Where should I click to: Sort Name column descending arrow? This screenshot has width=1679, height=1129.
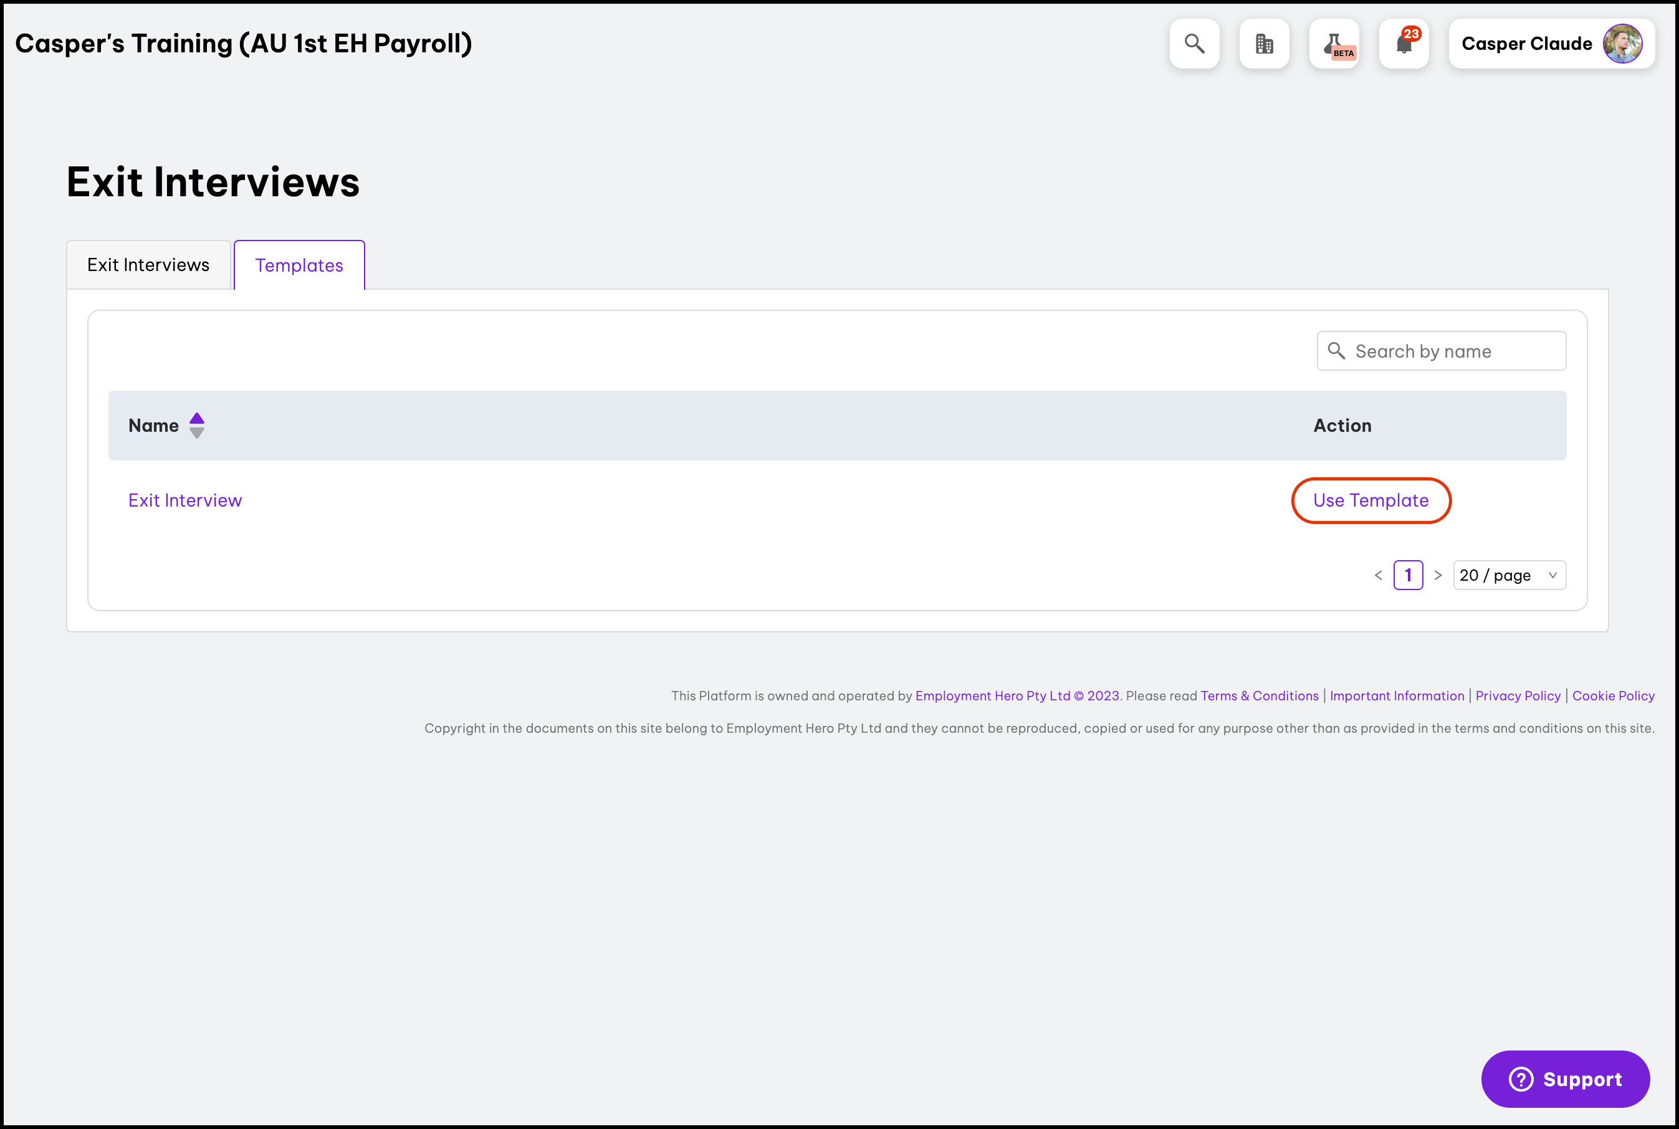point(197,434)
